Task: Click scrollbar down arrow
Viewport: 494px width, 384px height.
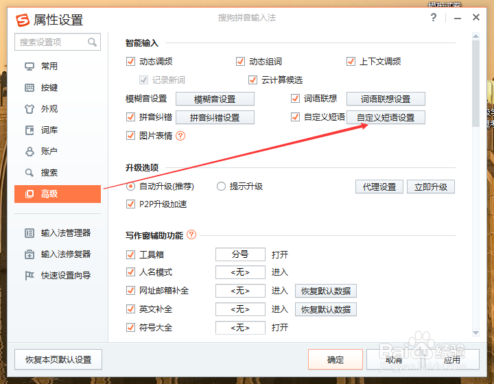Action: (475, 333)
